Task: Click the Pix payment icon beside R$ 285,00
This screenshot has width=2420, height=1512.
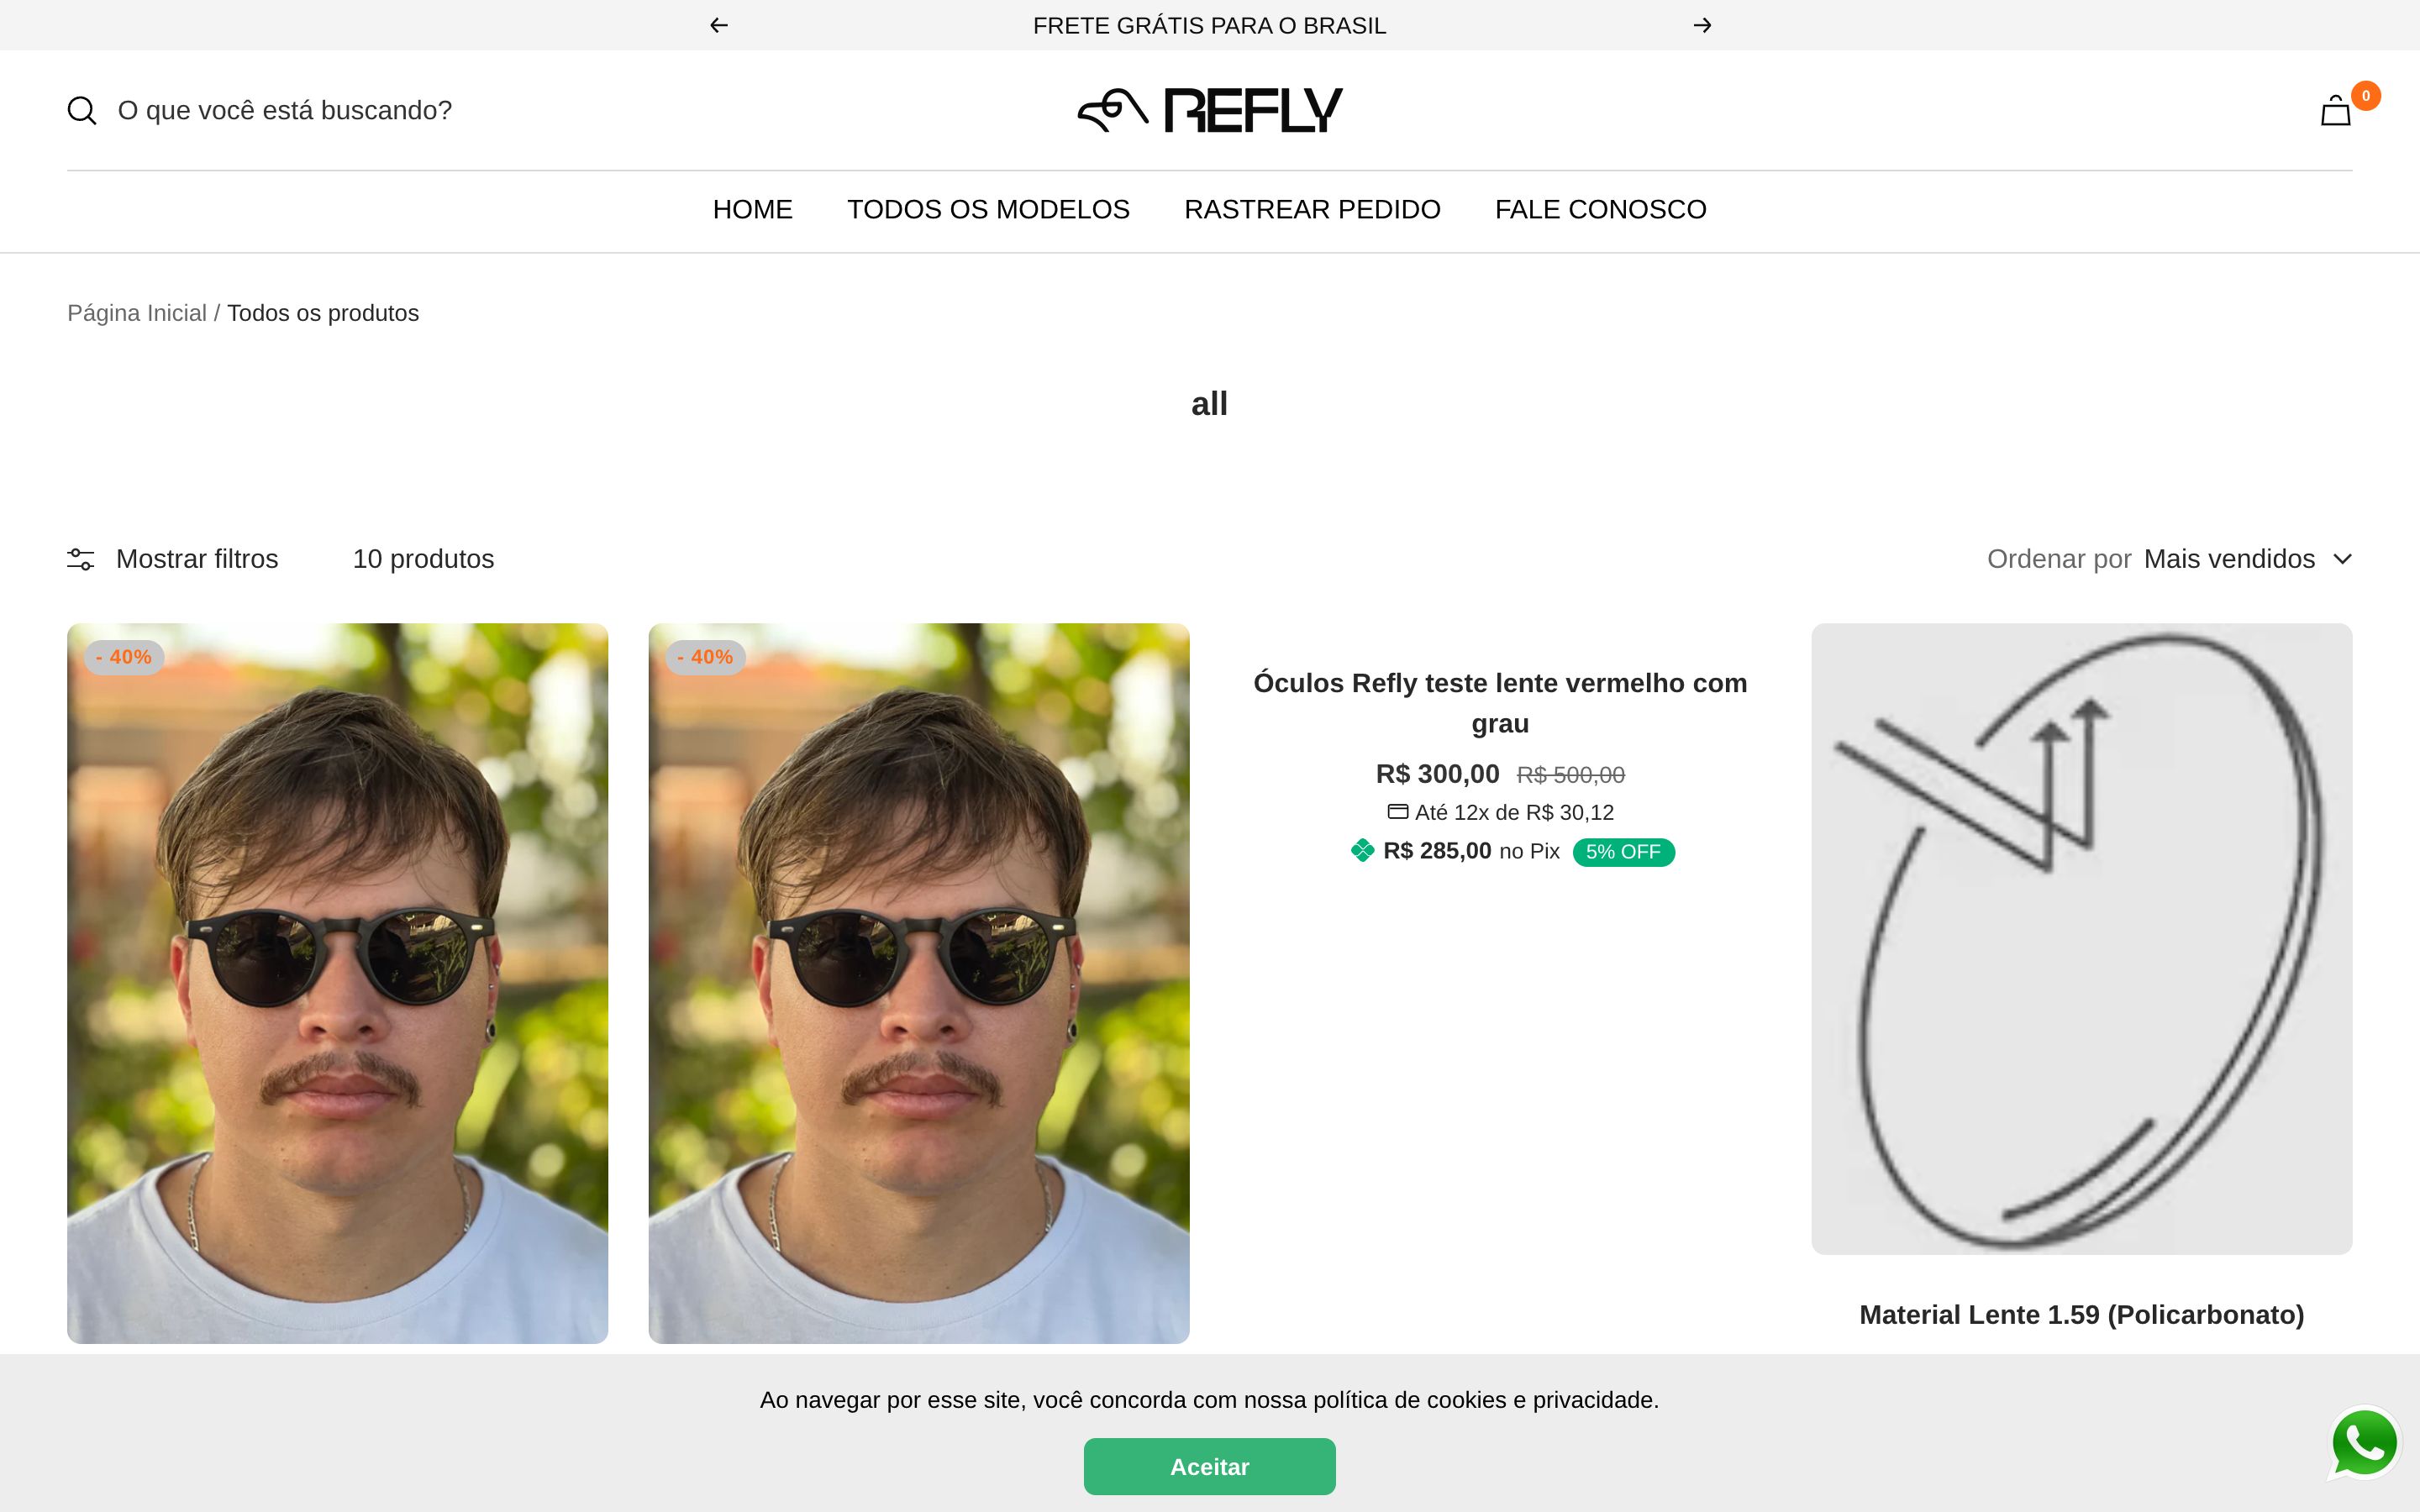Action: [1362, 850]
